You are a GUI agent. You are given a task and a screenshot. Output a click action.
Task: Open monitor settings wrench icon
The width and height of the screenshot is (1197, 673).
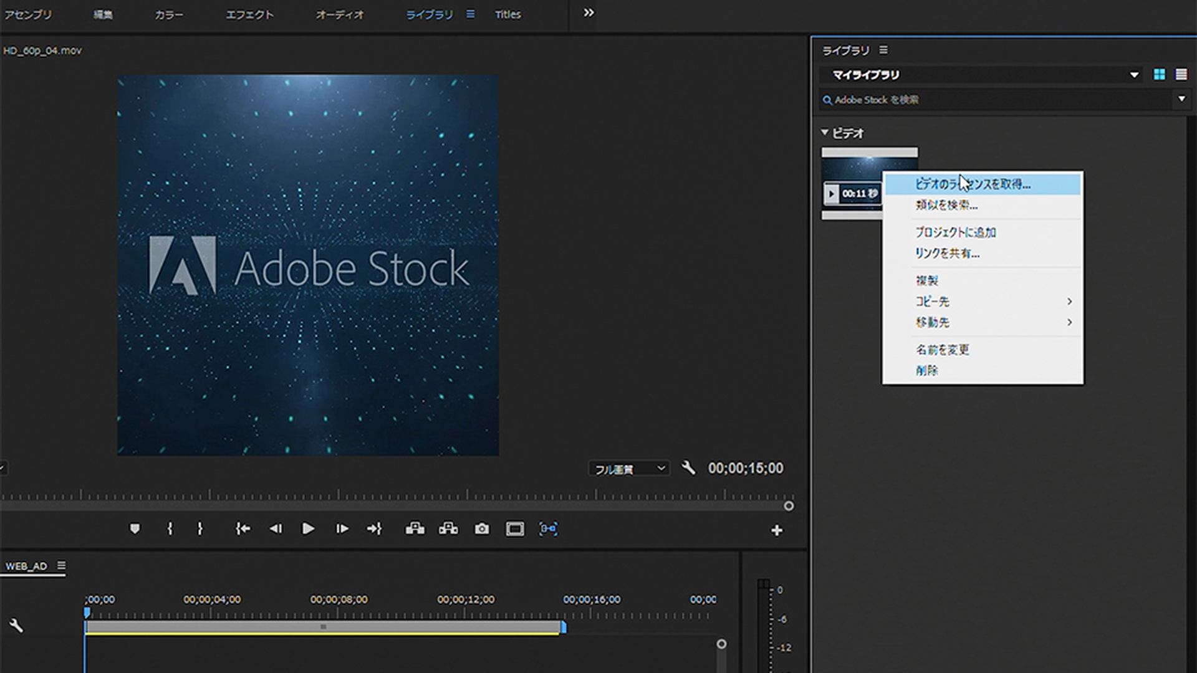688,468
